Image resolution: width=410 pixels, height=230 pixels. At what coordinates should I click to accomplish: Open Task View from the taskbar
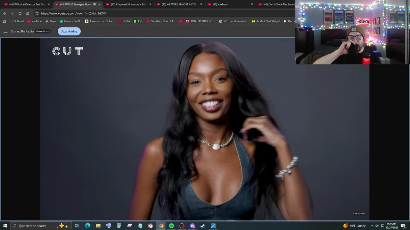tap(77, 226)
